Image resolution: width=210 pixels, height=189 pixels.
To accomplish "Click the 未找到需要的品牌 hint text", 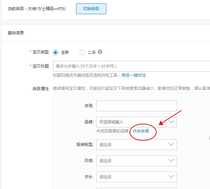I will (x=112, y=131).
